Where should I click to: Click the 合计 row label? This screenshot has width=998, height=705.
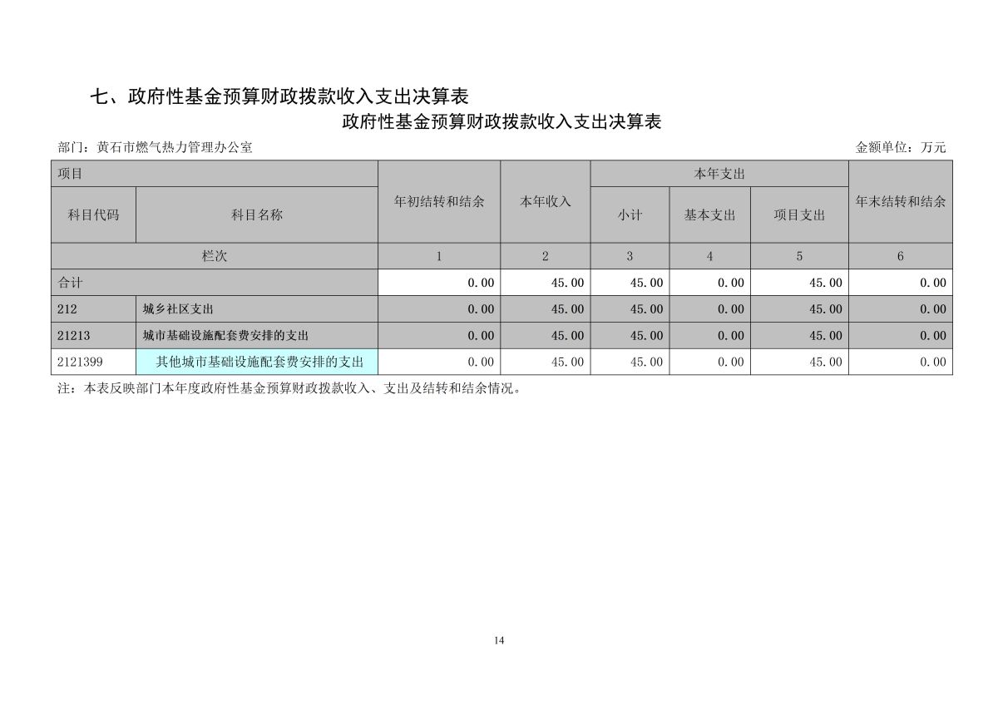point(215,283)
